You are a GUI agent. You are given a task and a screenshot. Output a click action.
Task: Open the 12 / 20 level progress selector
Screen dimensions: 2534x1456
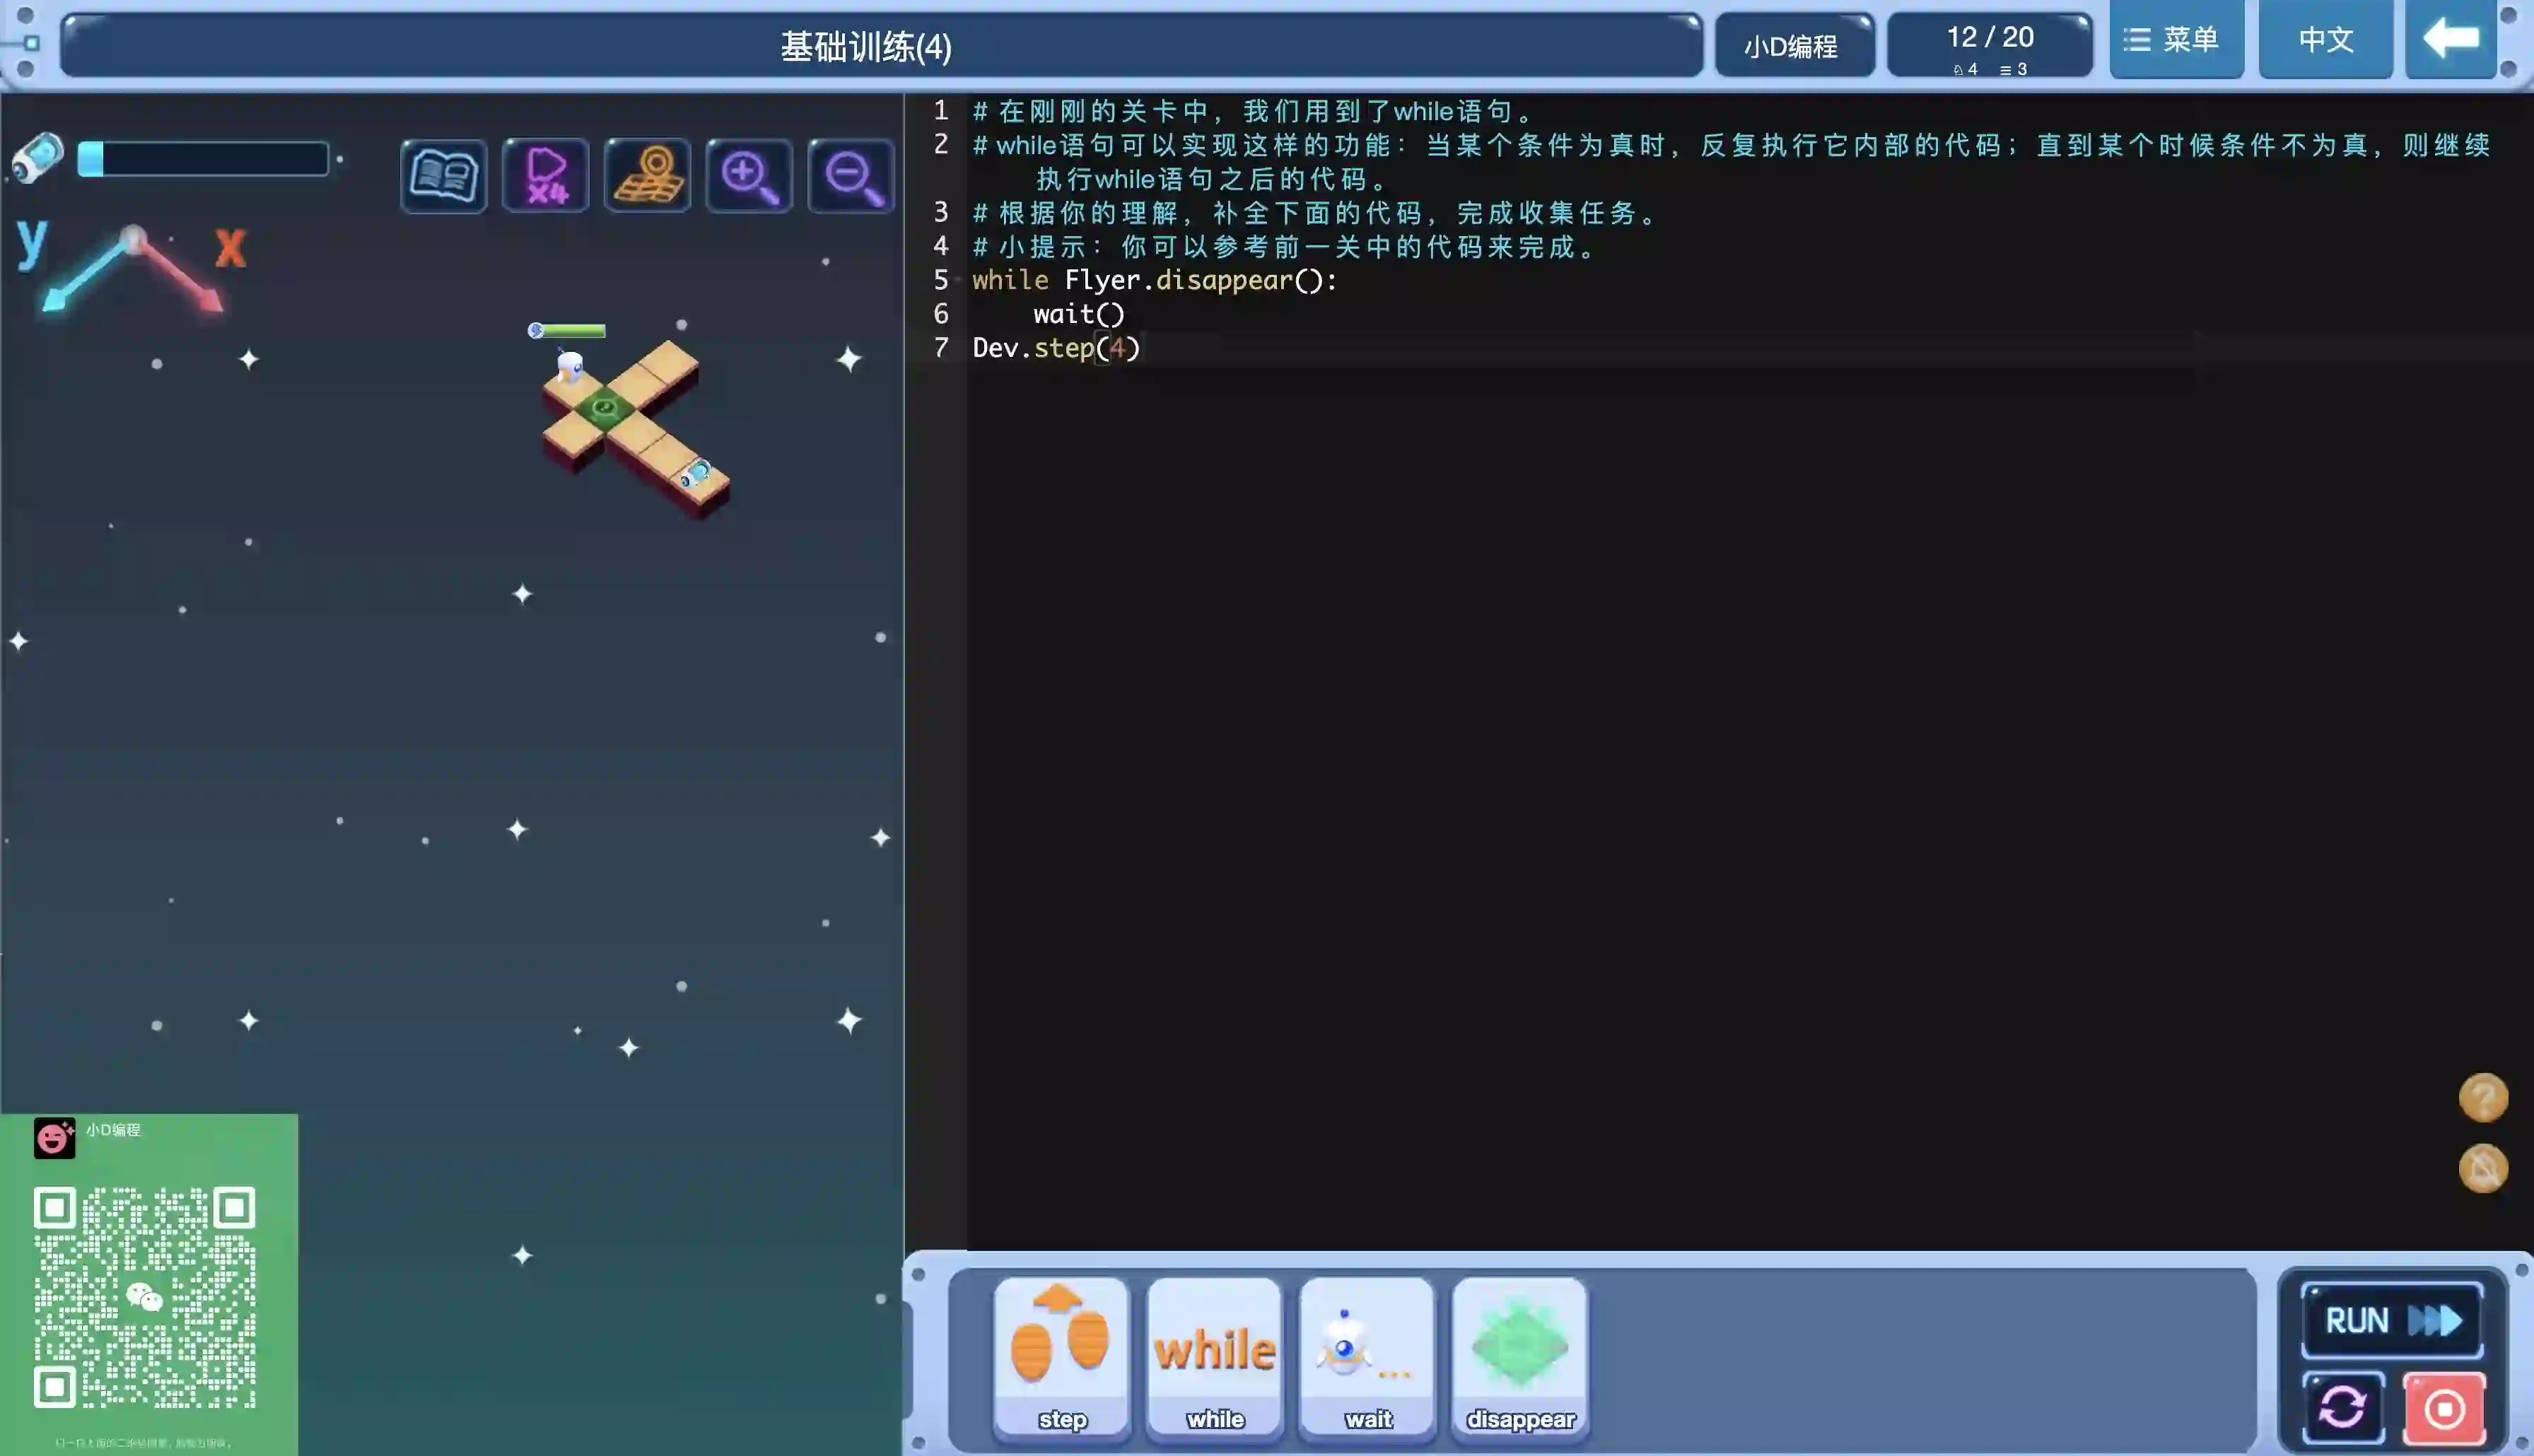coord(1989,45)
